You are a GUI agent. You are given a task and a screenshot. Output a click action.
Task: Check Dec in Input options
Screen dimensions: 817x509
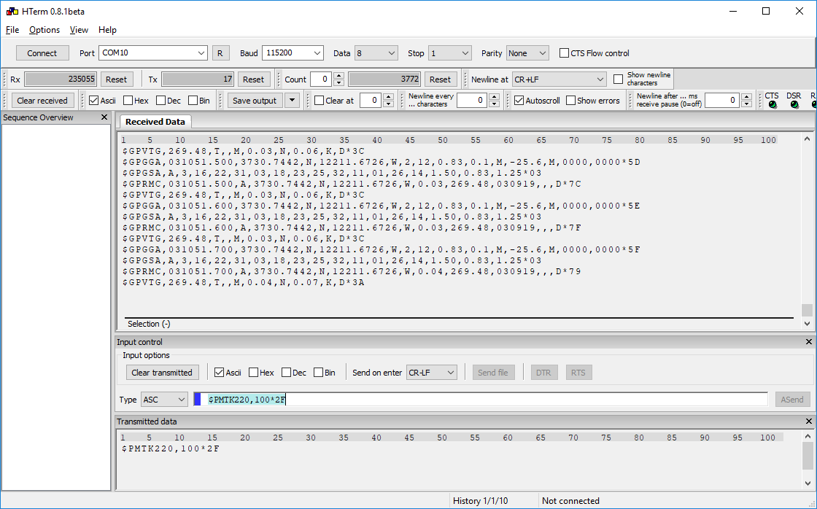[x=286, y=373]
